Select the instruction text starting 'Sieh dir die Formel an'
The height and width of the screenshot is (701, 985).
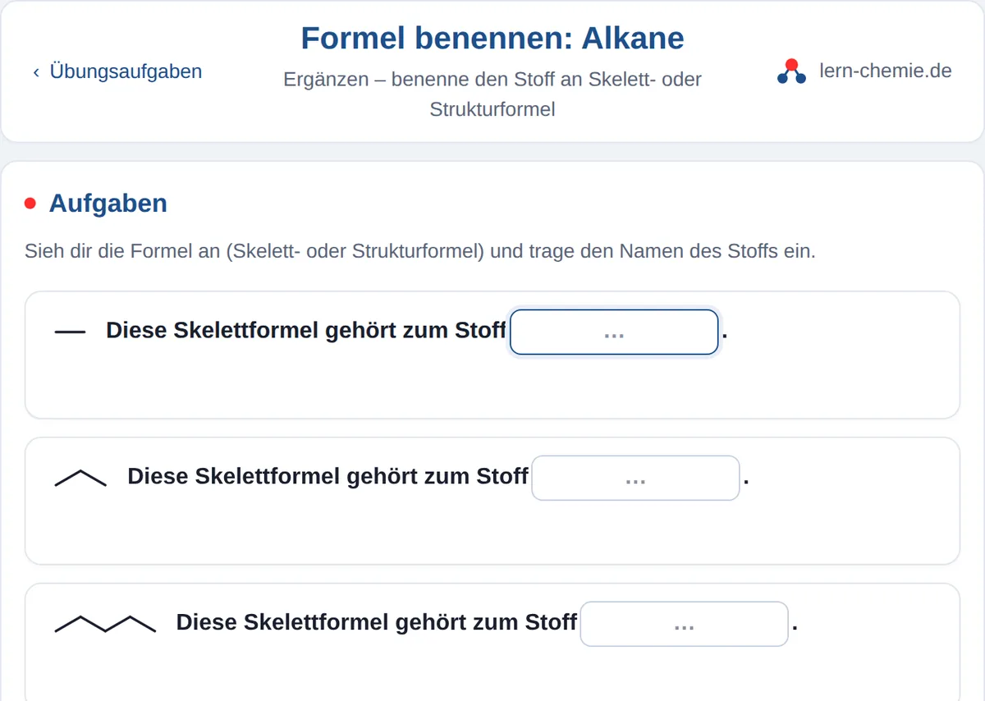click(x=420, y=251)
